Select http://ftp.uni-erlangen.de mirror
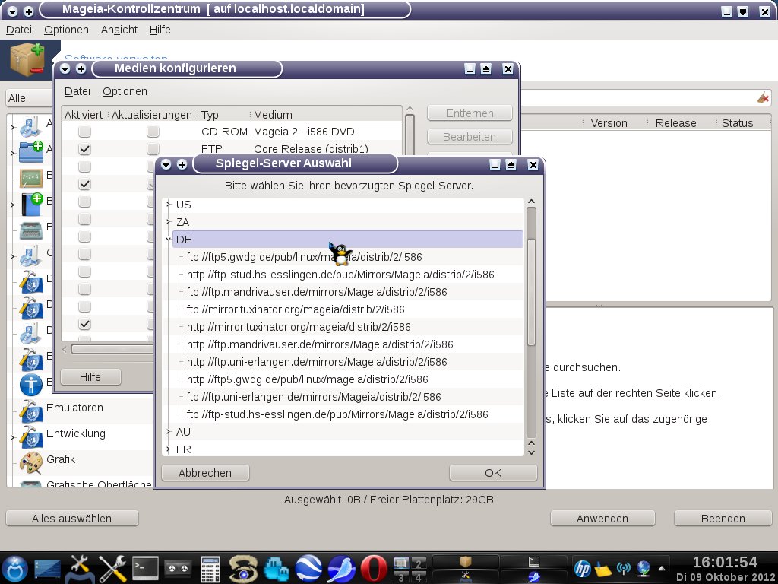778x584 pixels. tap(317, 361)
